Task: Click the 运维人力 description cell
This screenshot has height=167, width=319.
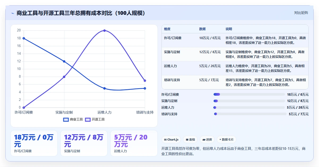Action: pos(266,68)
